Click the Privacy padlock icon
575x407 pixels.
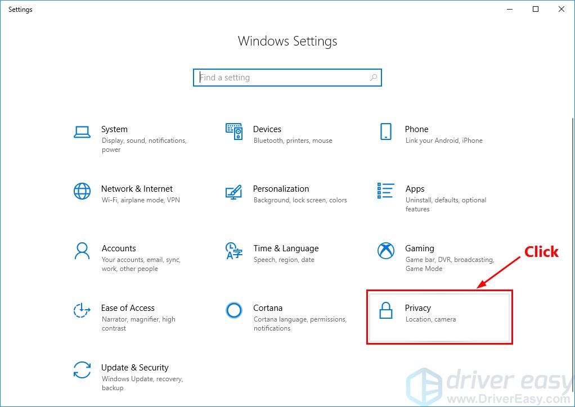click(385, 310)
